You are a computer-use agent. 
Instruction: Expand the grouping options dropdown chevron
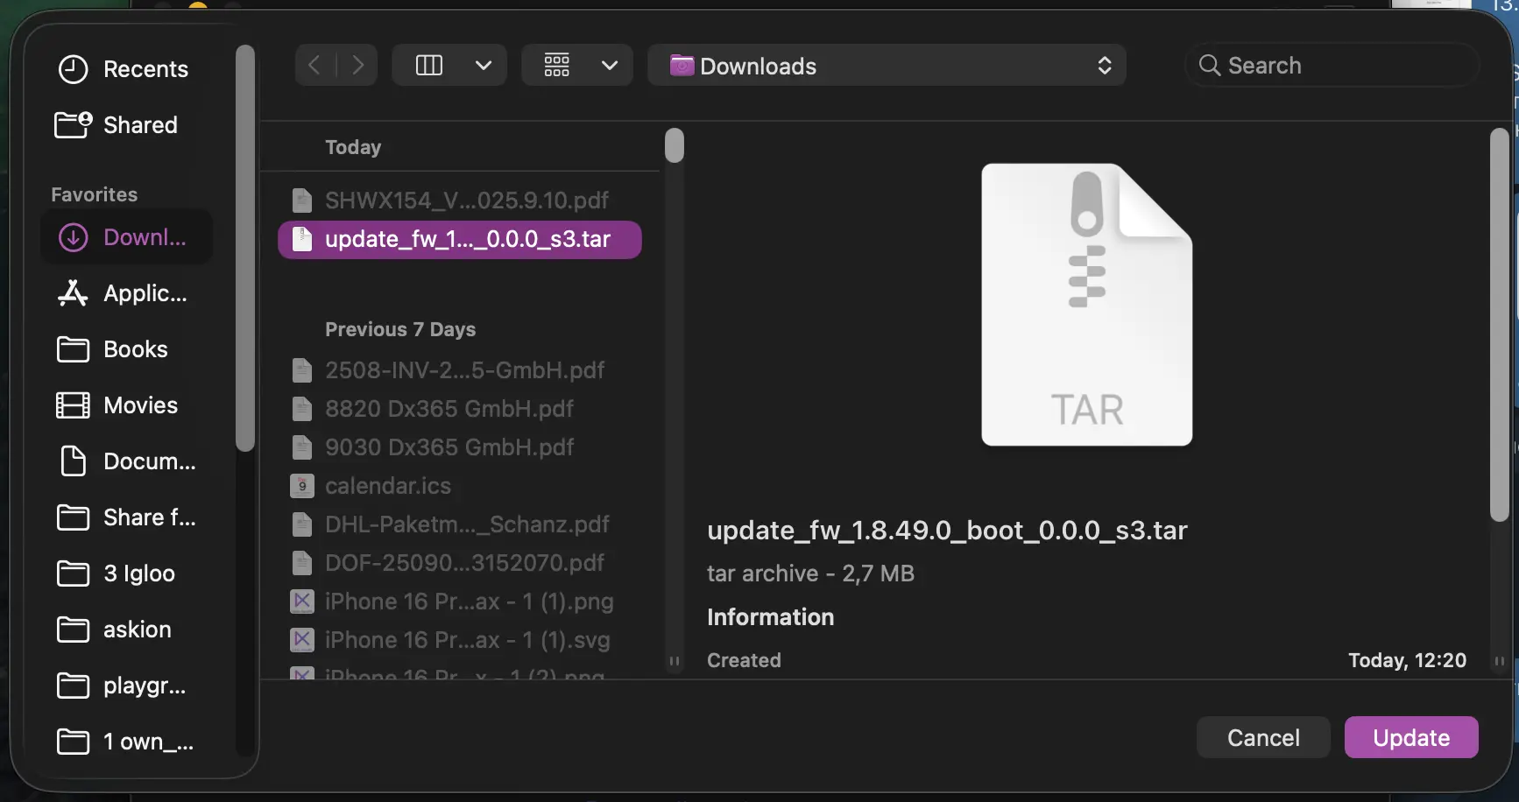610,66
